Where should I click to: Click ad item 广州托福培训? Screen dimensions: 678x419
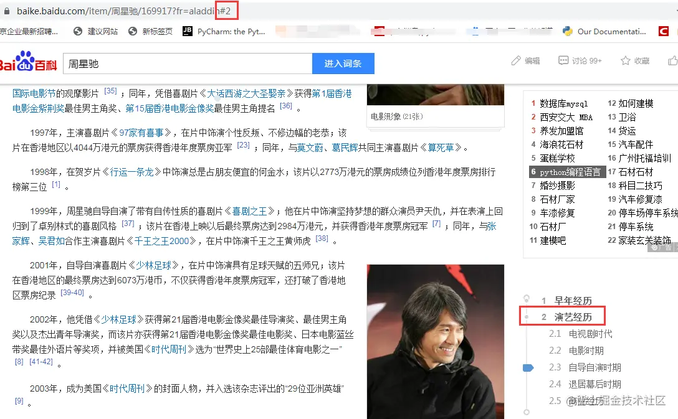tap(645, 159)
